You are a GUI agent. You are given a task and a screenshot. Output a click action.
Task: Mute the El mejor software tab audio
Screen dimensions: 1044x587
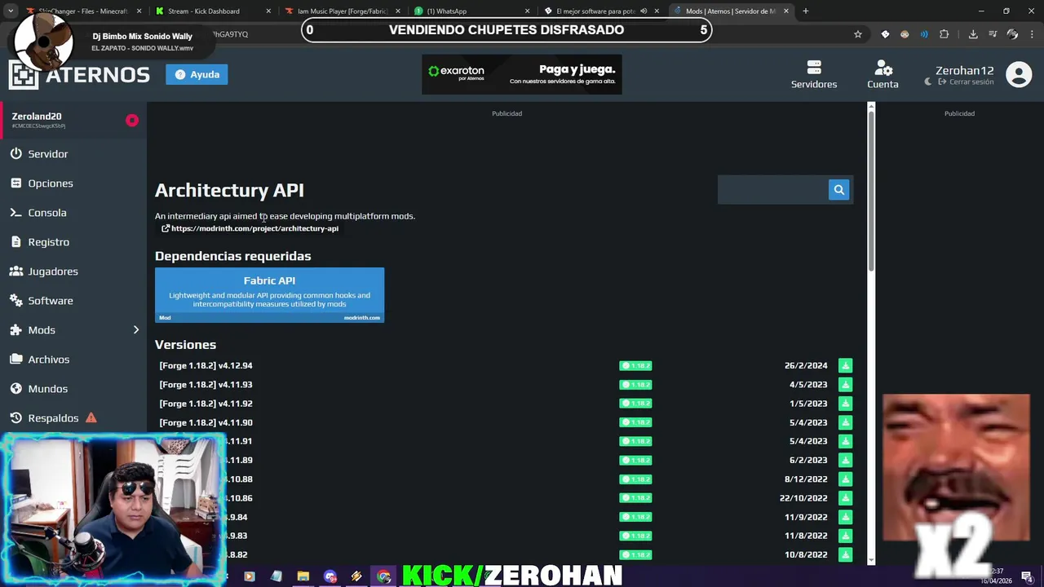click(x=644, y=11)
